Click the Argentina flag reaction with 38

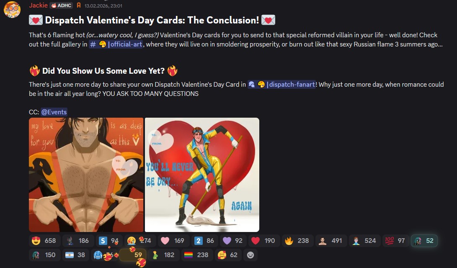[75, 255]
